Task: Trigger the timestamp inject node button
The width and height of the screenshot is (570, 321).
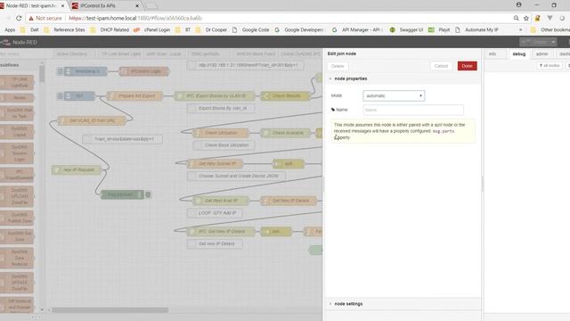Action: (60, 71)
